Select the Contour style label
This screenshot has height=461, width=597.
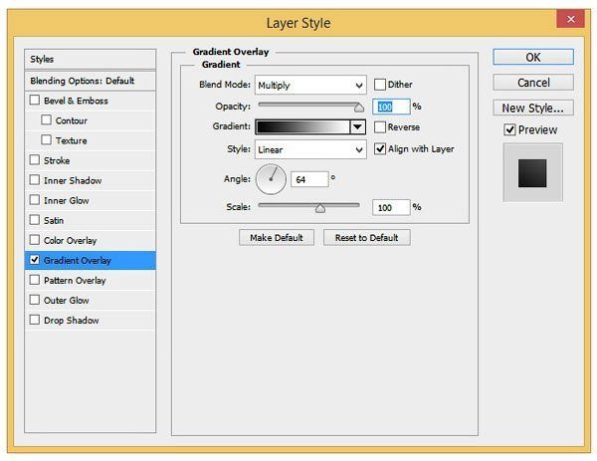[x=72, y=120]
